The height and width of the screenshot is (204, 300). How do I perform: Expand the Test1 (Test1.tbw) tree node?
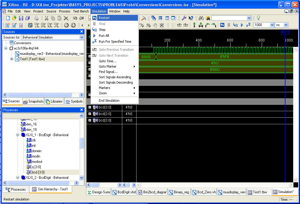click(x=12, y=59)
